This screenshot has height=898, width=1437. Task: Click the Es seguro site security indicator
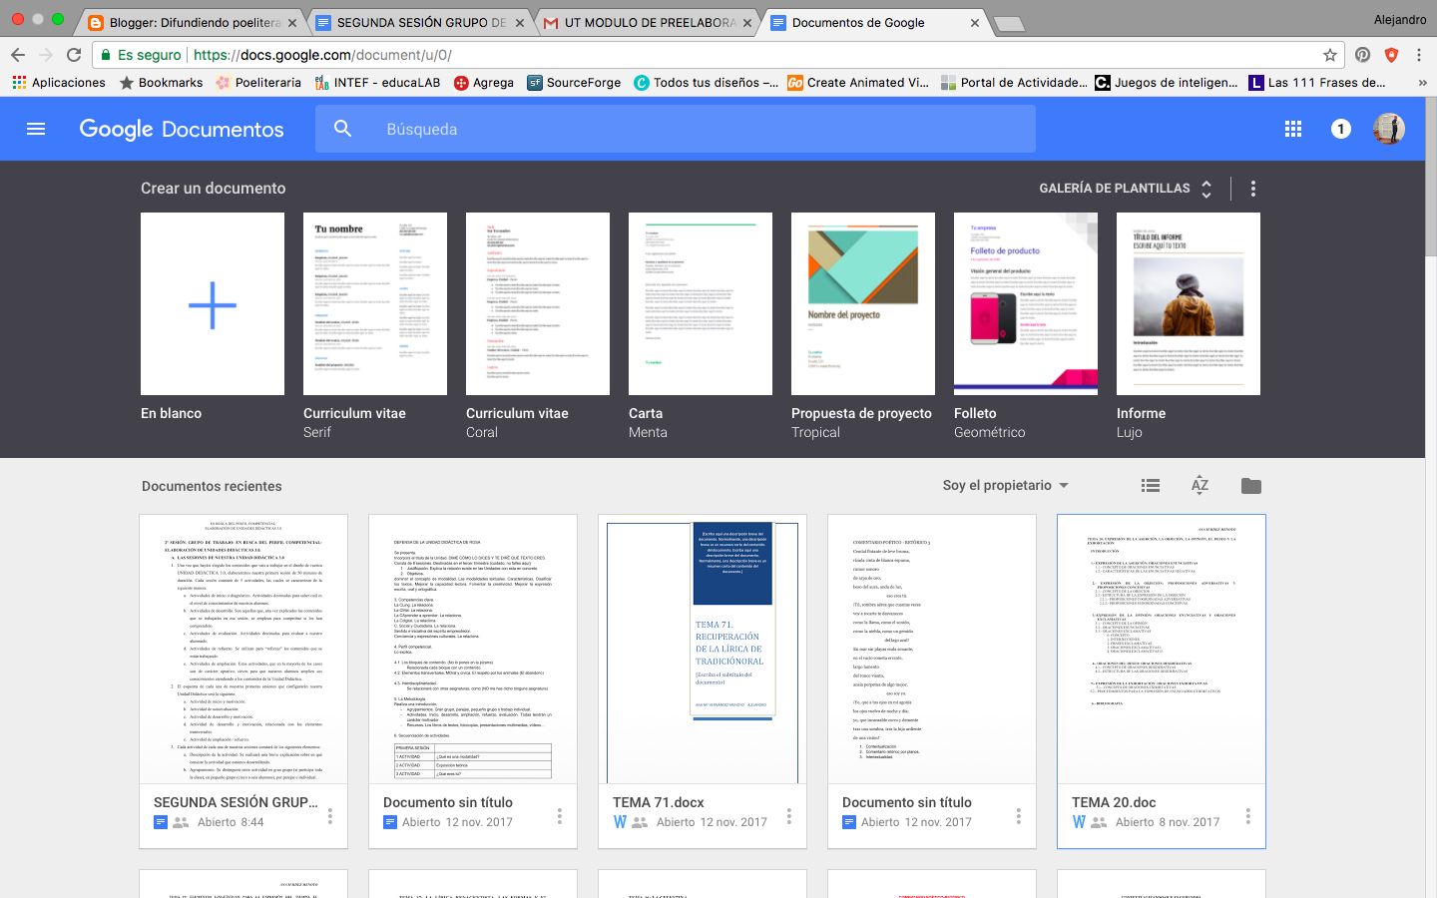[141, 55]
